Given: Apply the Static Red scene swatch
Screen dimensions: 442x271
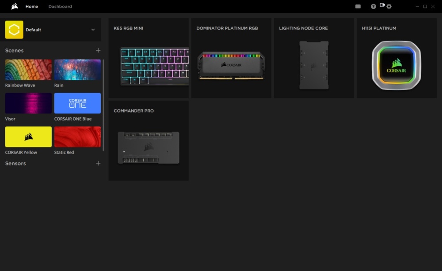Looking at the screenshot, I should coord(77,137).
